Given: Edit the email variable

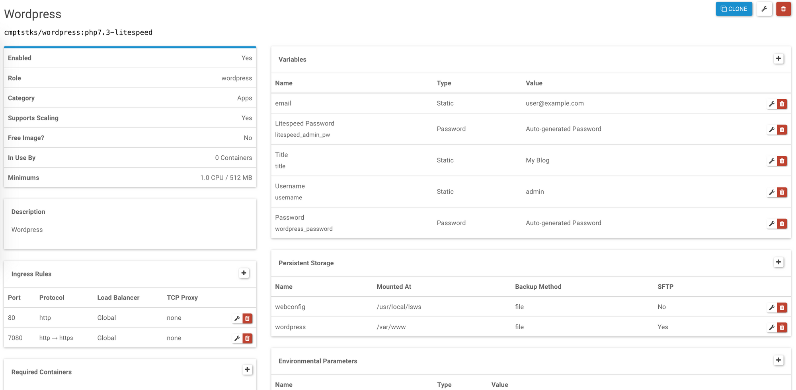Looking at the screenshot, I should (x=772, y=104).
